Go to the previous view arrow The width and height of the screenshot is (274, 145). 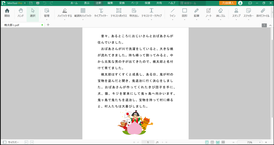coord(26,142)
